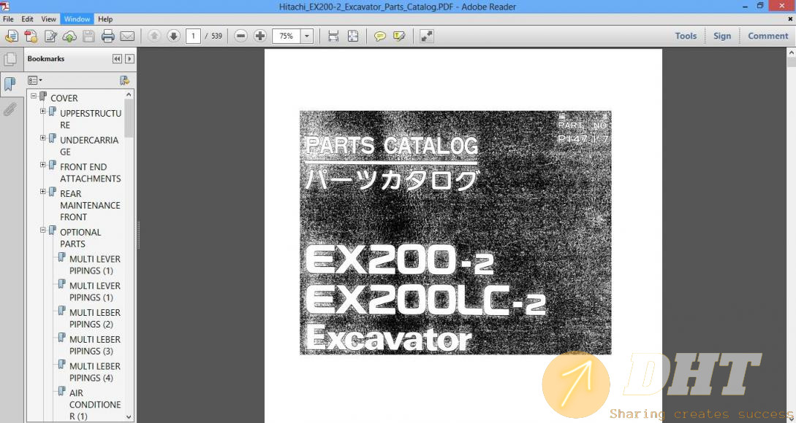Collapse the OPTIONAL PARTS bookmark node
The image size is (796, 423).
42,230
